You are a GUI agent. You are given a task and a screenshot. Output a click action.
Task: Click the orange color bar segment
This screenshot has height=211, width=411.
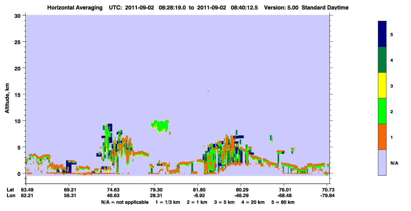click(382, 137)
